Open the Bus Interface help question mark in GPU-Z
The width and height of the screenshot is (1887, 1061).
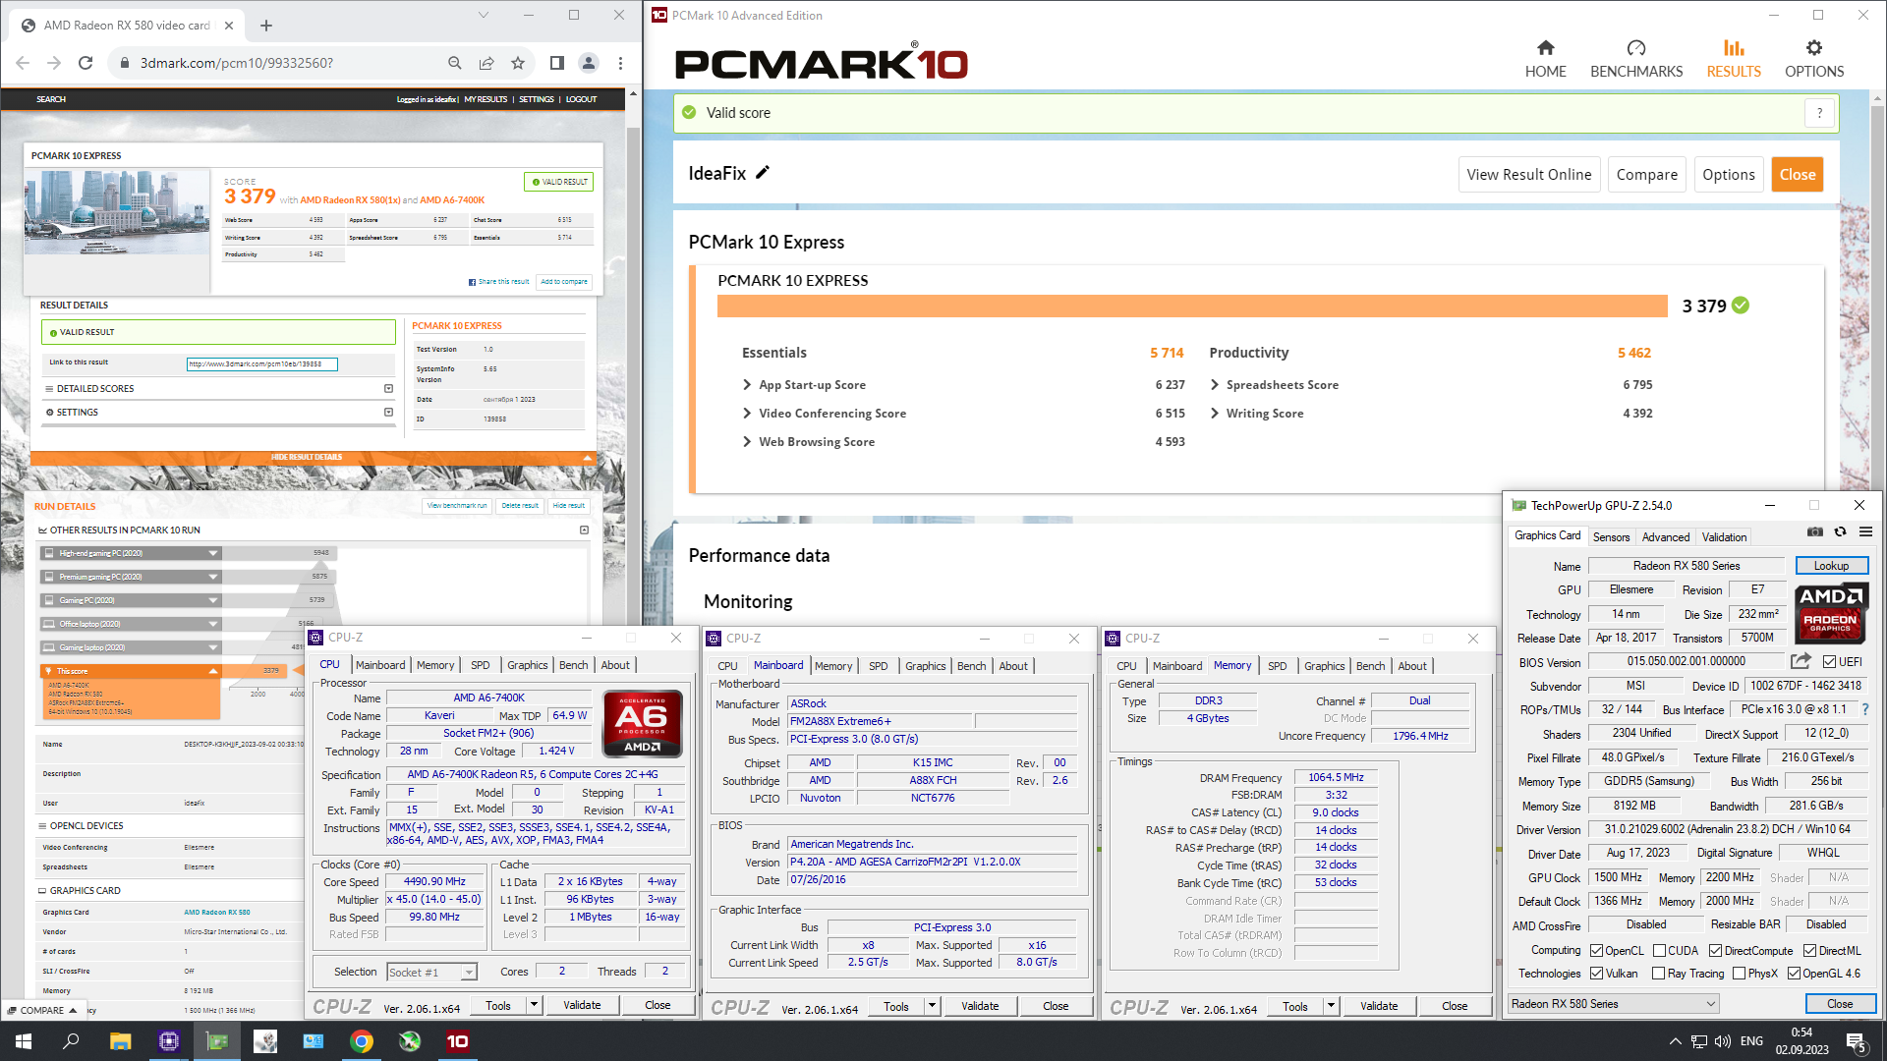1864,709
